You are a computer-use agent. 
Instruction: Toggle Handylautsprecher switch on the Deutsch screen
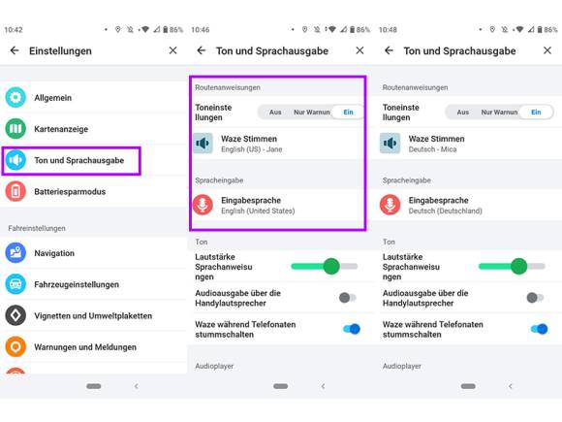(x=535, y=298)
